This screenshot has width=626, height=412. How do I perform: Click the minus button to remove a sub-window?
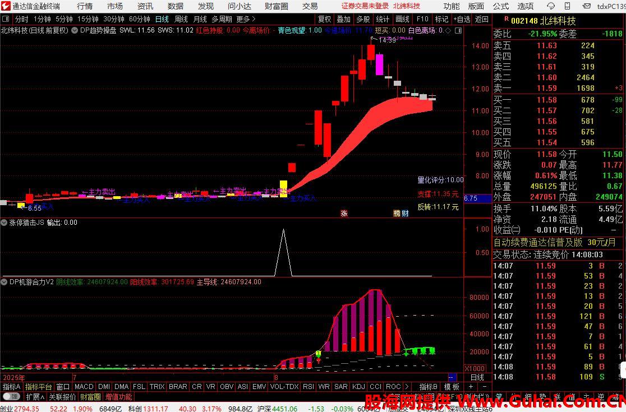(x=485, y=386)
